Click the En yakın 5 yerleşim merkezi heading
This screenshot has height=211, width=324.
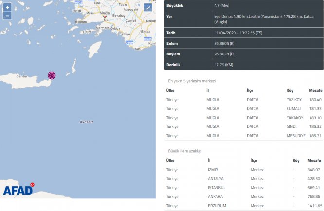(x=192, y=81)
